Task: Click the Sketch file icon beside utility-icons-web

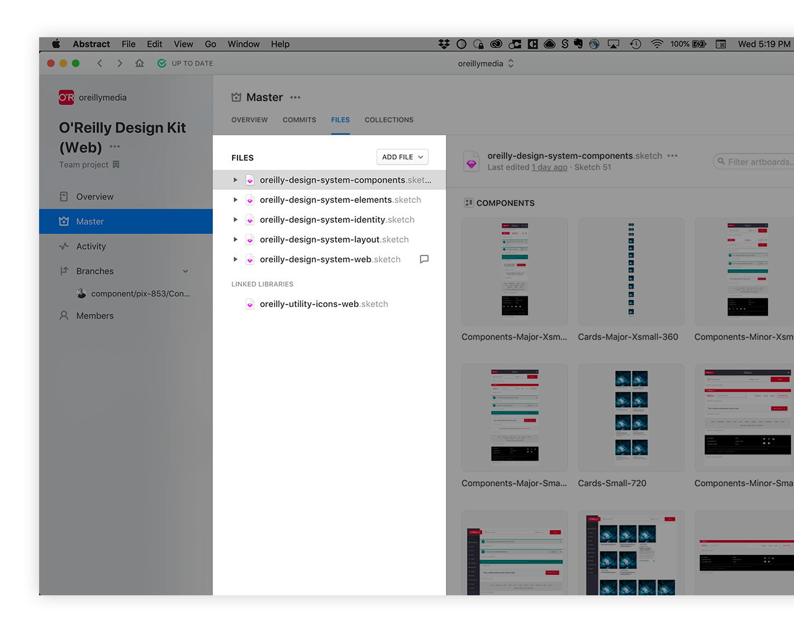Action: 250,304
